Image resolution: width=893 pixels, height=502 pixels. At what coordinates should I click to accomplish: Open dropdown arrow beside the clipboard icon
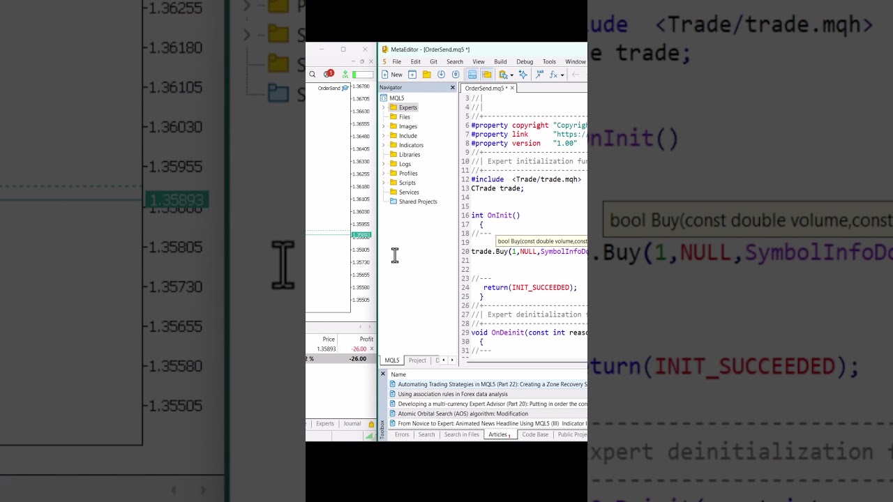511,75
